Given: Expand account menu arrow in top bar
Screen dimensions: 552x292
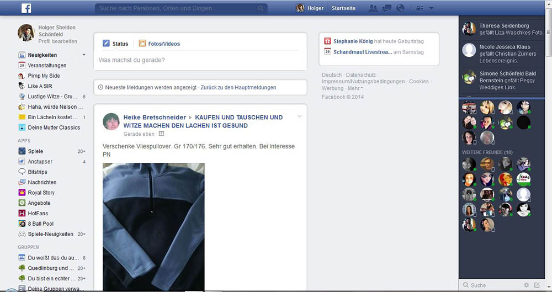Looking at the screenshot, I should pyautogui.click(x=431, y=8).
